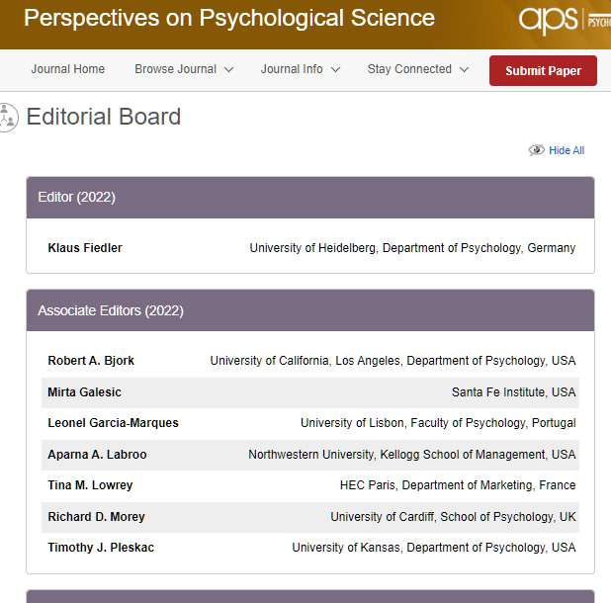Screen dimensions: 611x603
Task: Click the eye icon beside Hide All
Action: pyautogui.click(x=537, y=150)
